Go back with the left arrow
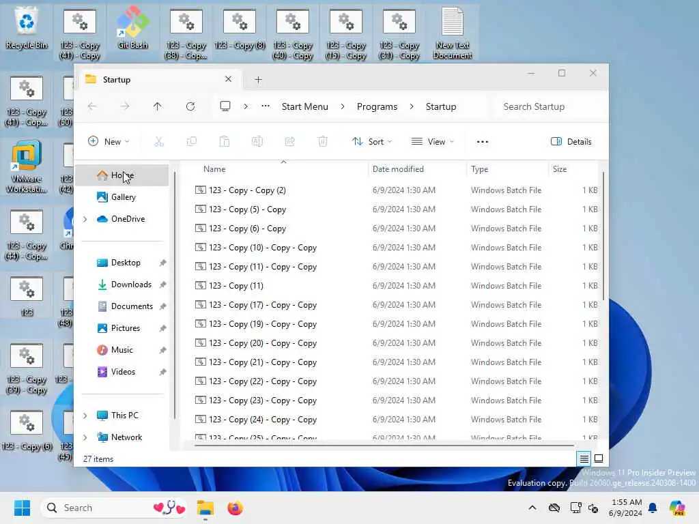Screen dimensions: 699x524 coord(92,106)
